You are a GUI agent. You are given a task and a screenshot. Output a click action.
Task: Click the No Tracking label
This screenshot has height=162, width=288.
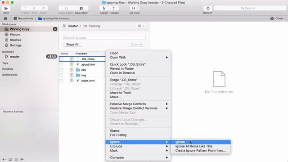click(92, 26)
